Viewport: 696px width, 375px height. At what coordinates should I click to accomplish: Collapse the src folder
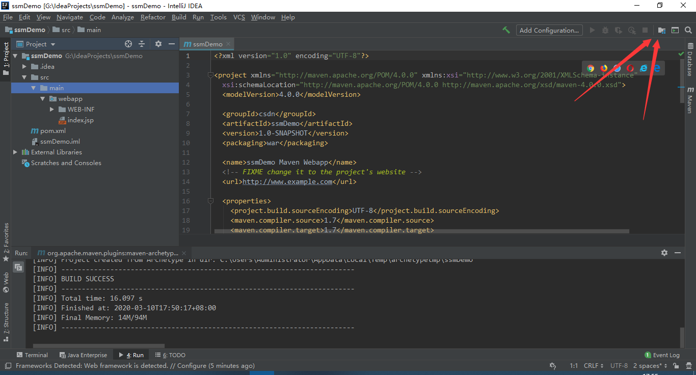tap(24, 77)
